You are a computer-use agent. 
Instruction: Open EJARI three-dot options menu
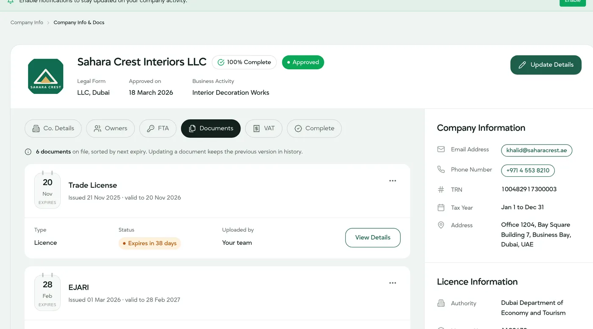click(393, 283)
